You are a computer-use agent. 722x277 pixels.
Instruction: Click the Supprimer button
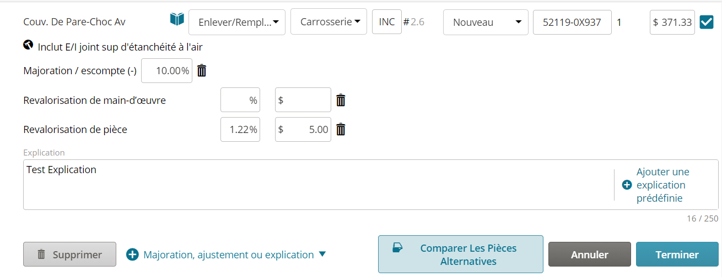pos(69,254)
